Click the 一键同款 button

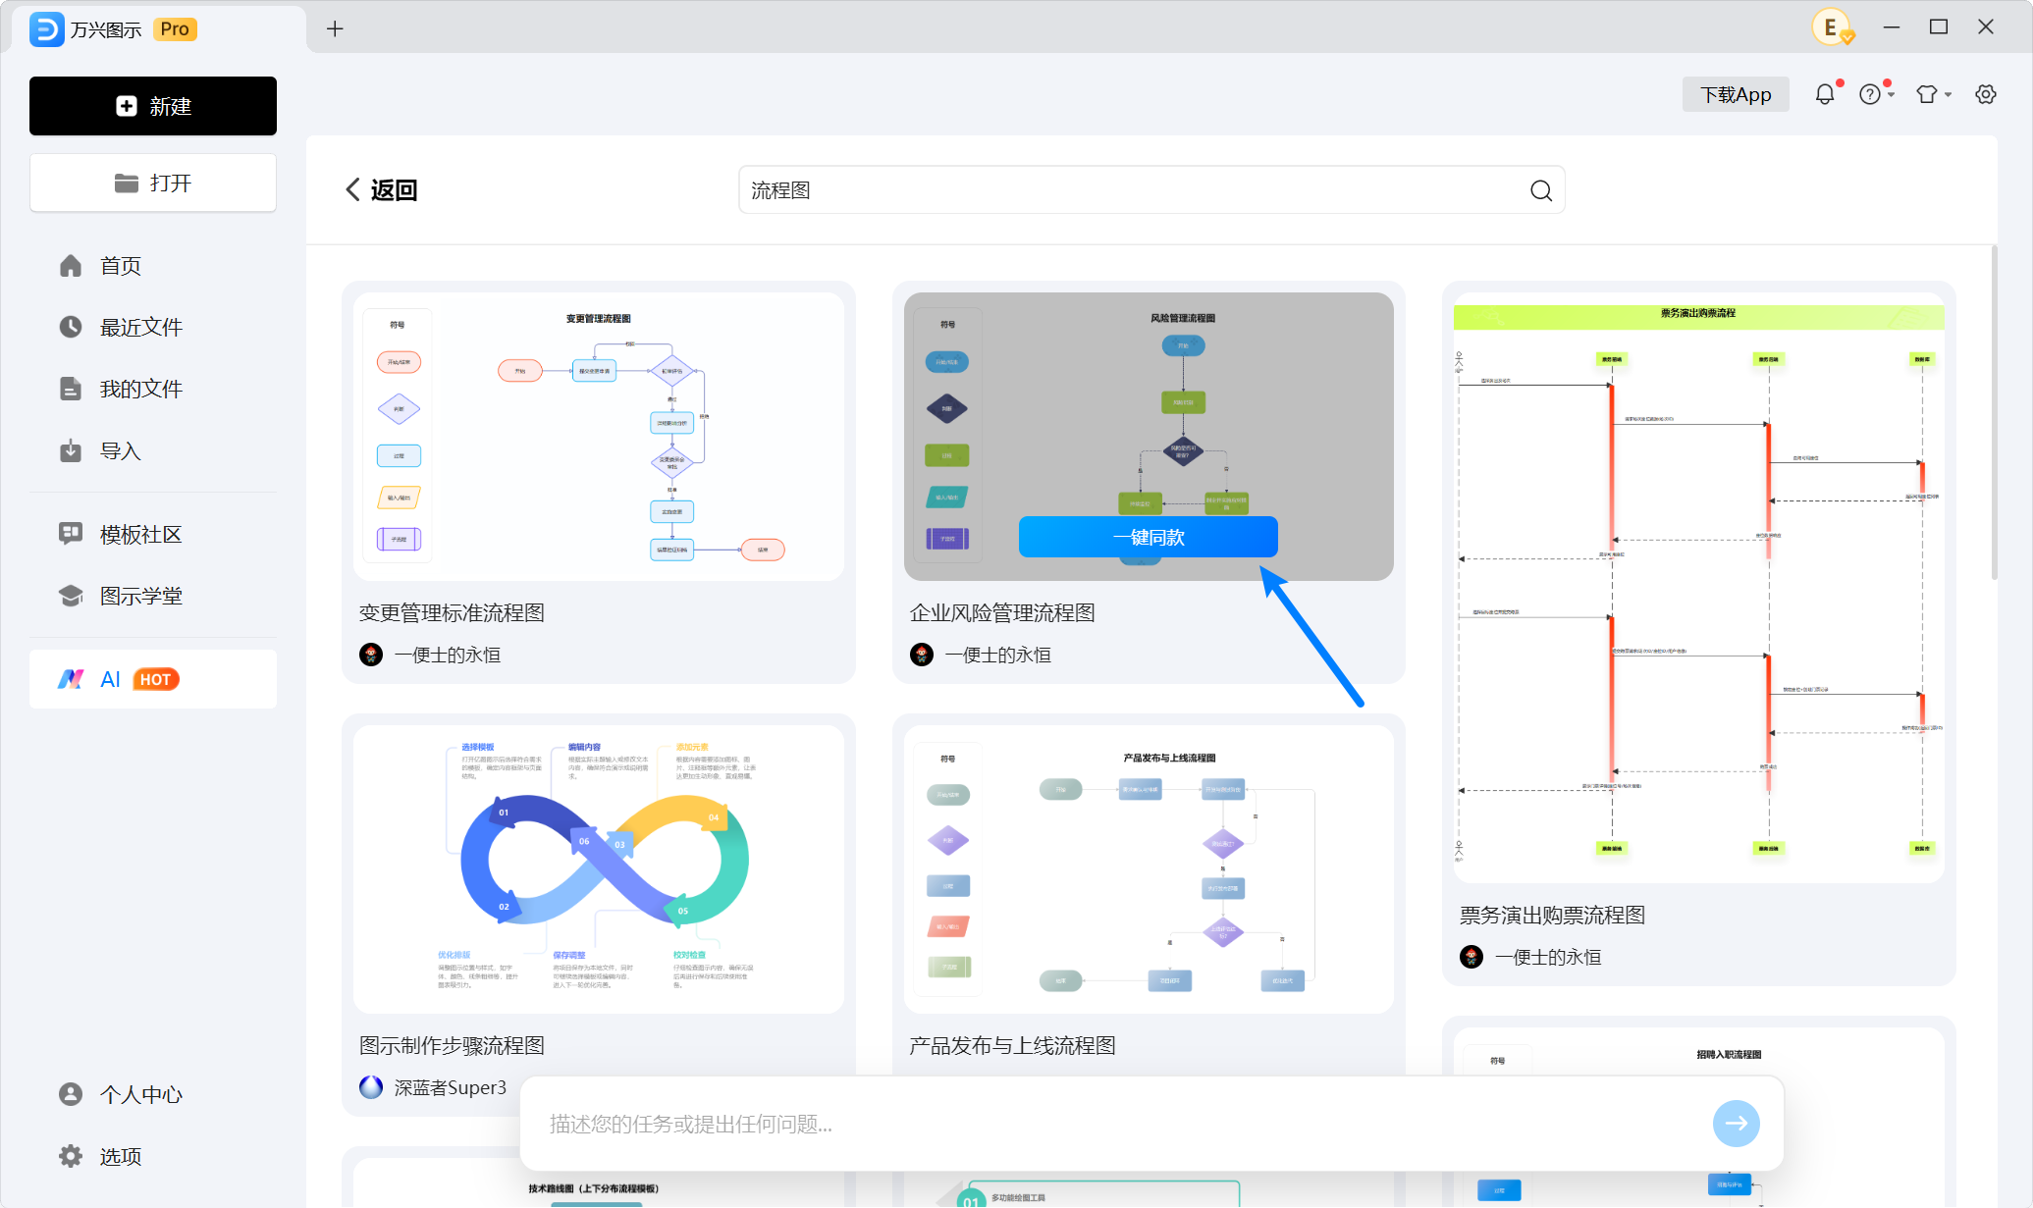[1149, 537]
